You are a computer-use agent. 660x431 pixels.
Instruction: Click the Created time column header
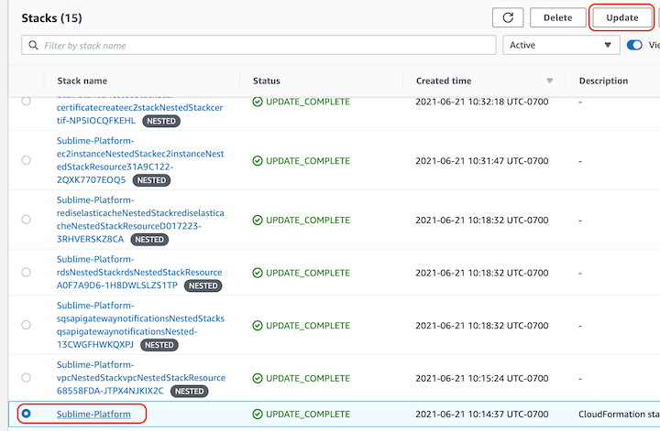tap(444, 81)
